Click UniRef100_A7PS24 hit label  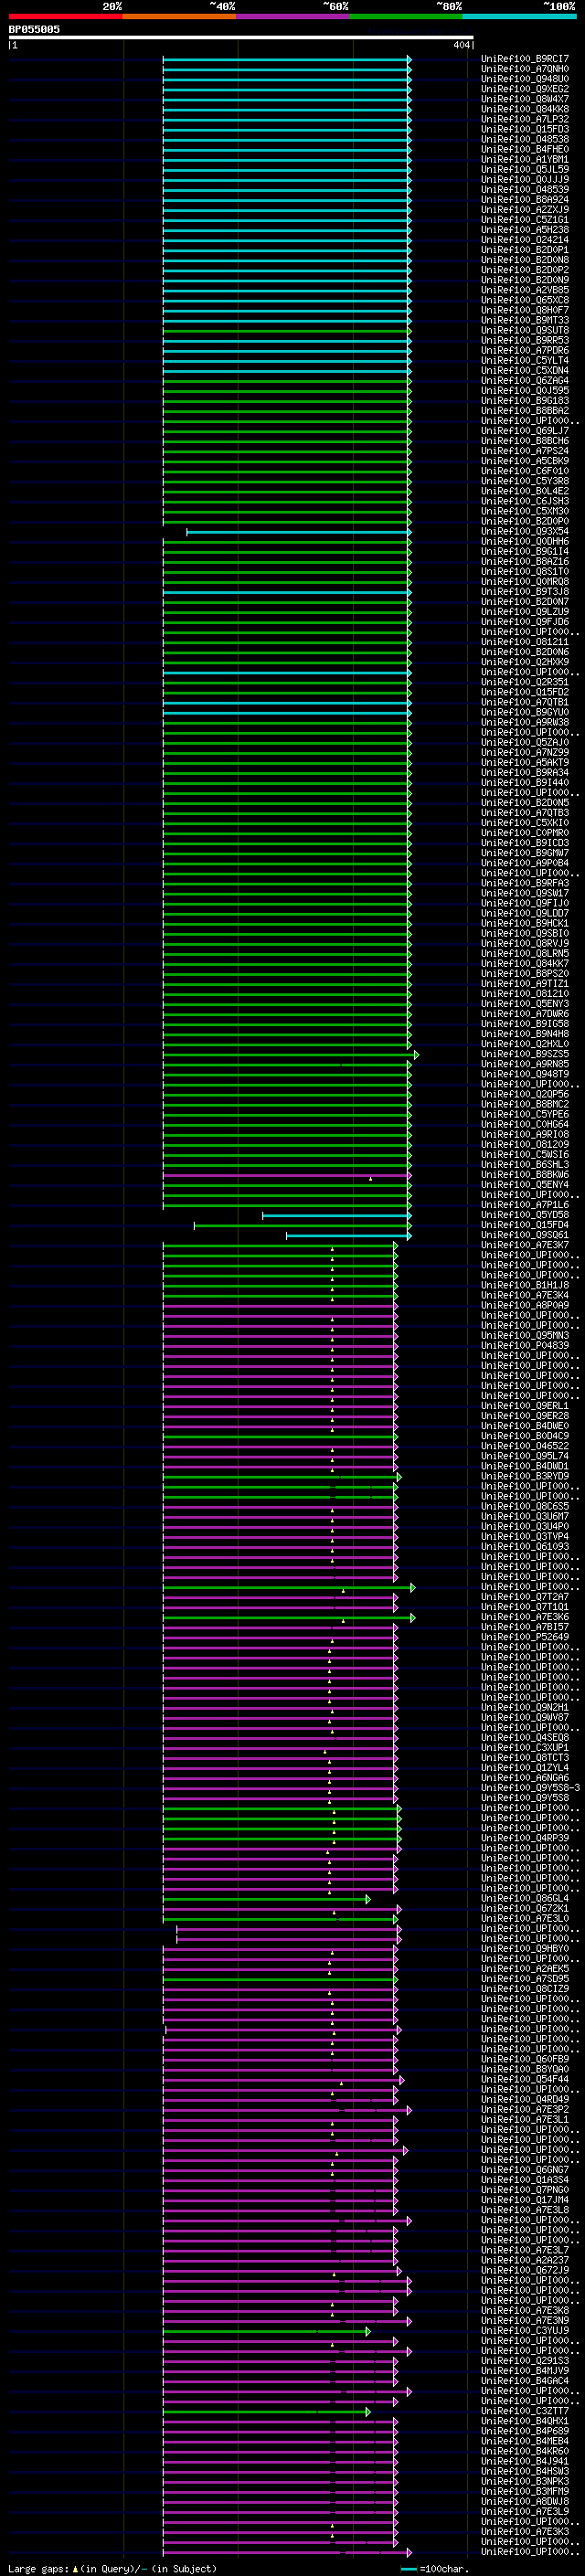coord(525,451)
